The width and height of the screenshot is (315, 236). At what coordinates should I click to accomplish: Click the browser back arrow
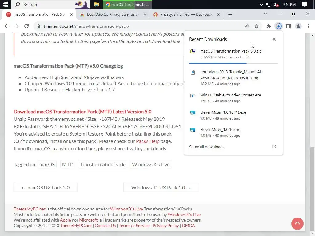[x=7, y=26]
